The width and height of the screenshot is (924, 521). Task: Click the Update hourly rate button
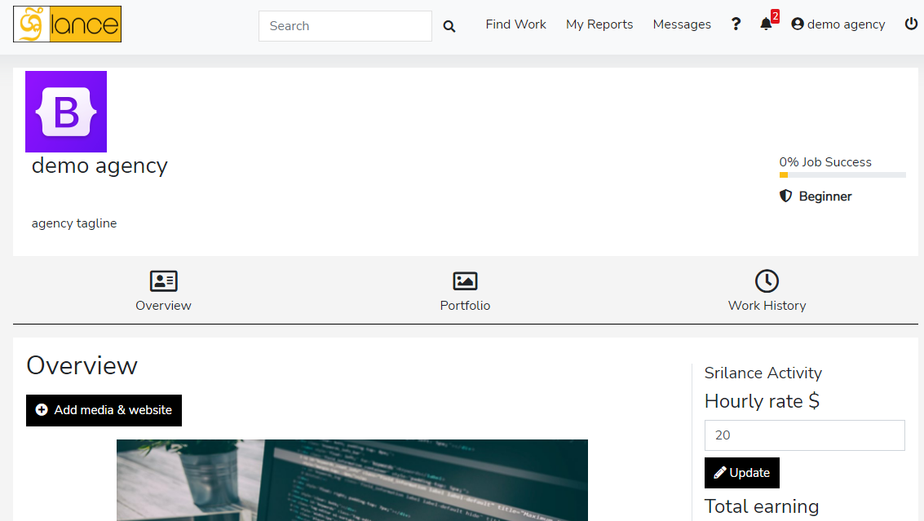click(742, 473)
